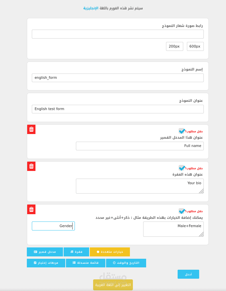Delete the Gender multiple choice field
Viewport: 226px width, 291px height.
(31, 209)
